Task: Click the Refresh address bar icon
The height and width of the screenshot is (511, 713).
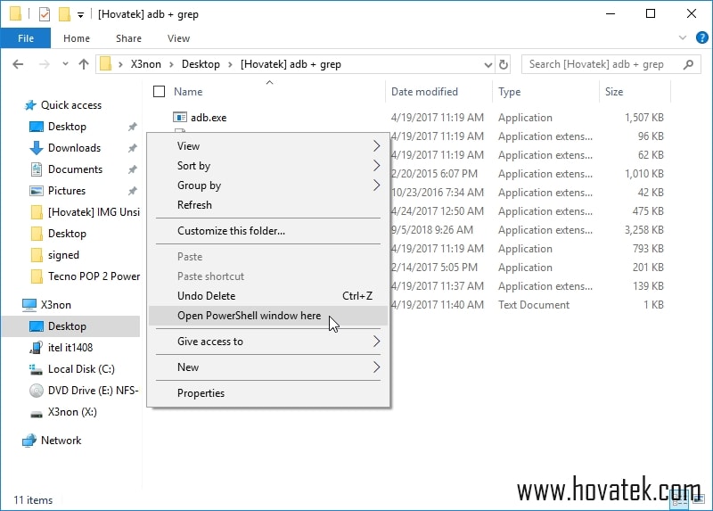Action: click(504, 64)
